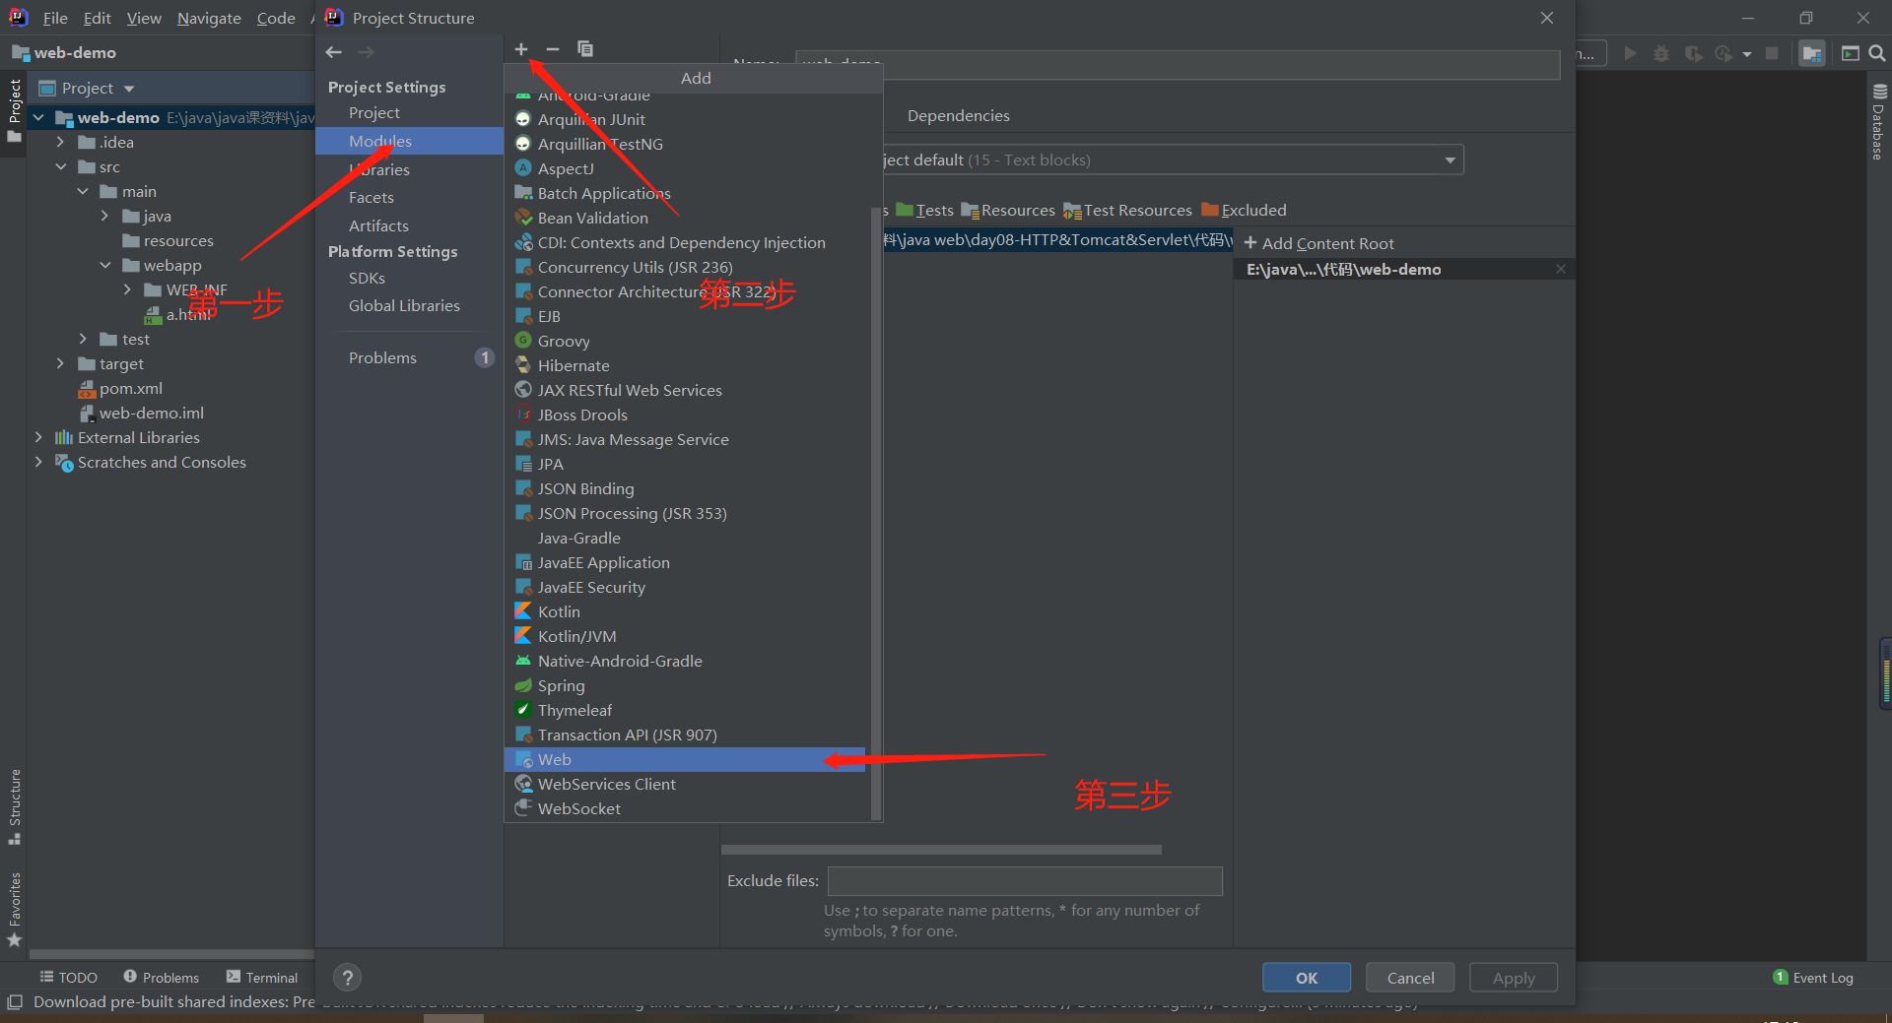The height and width of the screenshot is (1023, 1892).
Task: Click the Debug bug icon
Action: point(1661,53)
